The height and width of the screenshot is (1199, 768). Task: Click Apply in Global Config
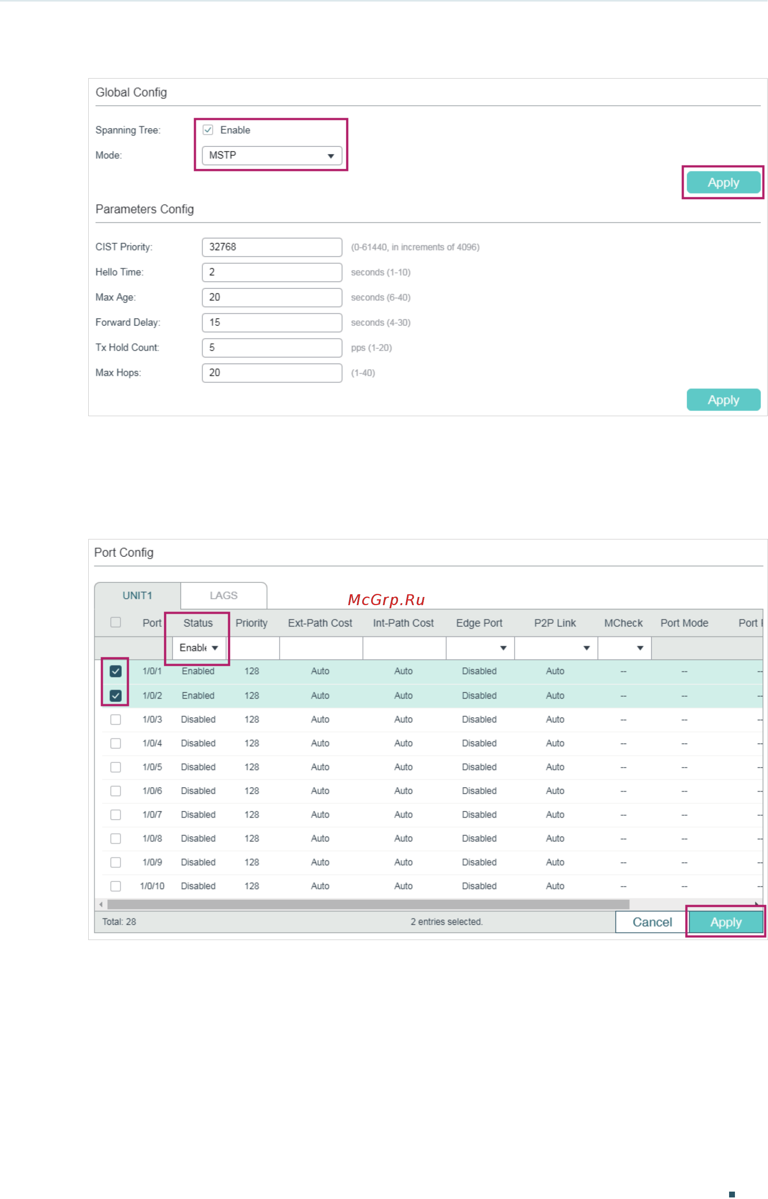[x=723, y=182]
